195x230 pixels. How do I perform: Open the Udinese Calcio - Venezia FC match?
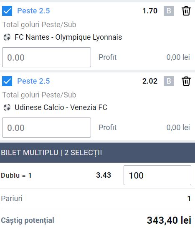pos(61,107)
